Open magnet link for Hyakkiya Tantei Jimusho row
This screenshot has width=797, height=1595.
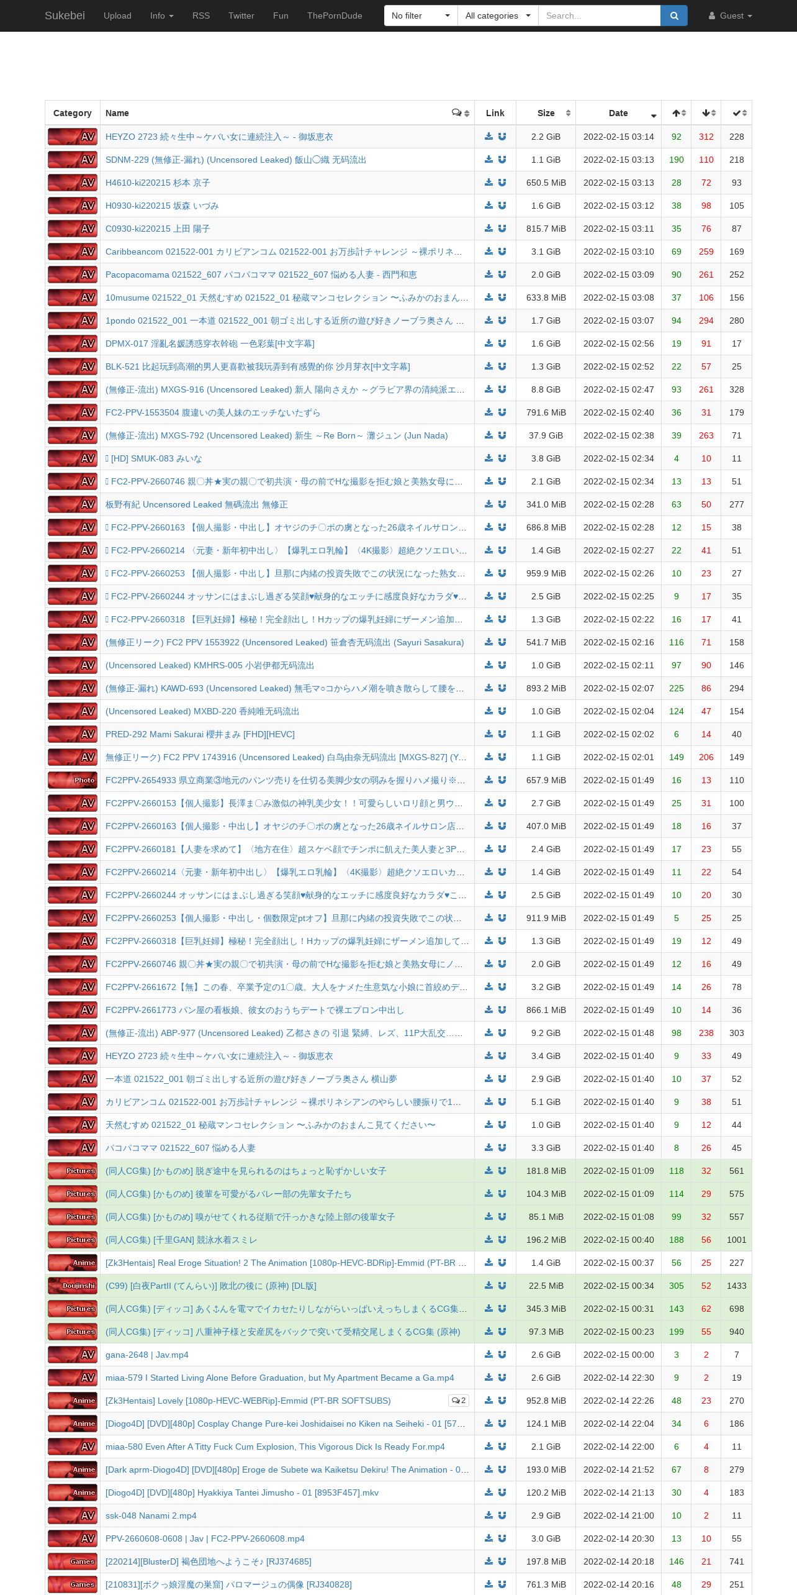tap(502, 1493)
